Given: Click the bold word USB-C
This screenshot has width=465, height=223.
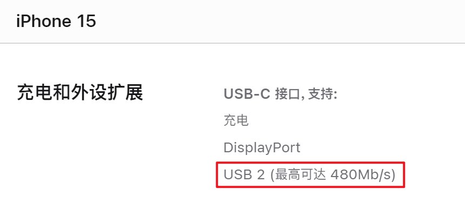Looking at the screenshot, I should 247,94.
